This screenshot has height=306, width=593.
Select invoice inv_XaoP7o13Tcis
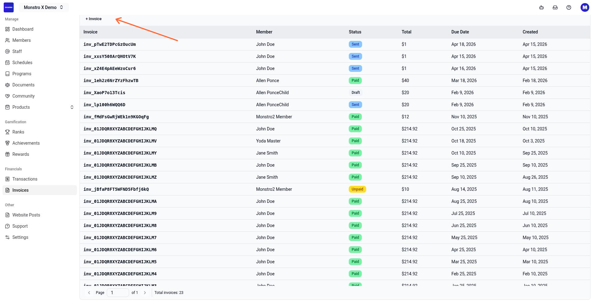[104, 93]
